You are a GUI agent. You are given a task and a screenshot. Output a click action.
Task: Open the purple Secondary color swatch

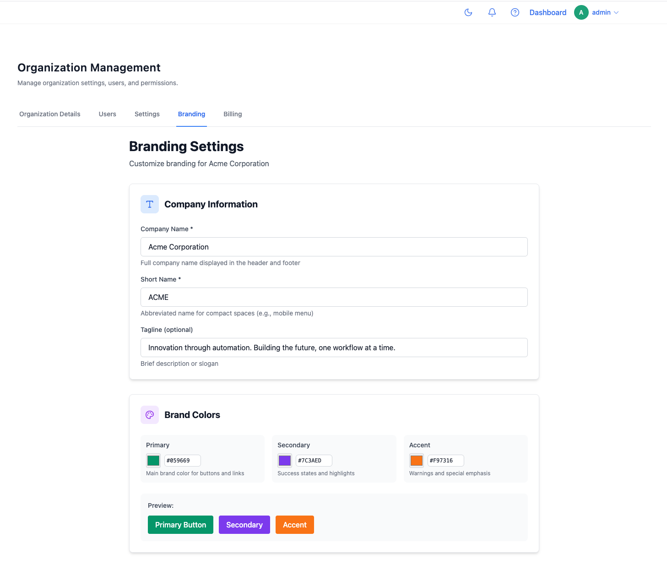tap(285, 461)
